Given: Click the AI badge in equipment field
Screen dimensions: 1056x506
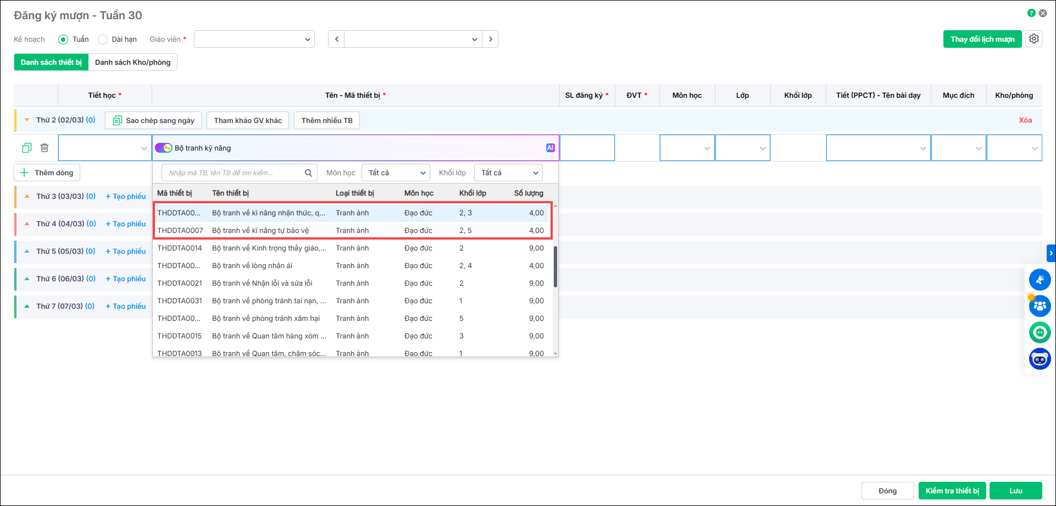Looking at the screenshot, I should pyautogui.click(x=550, y=148).
